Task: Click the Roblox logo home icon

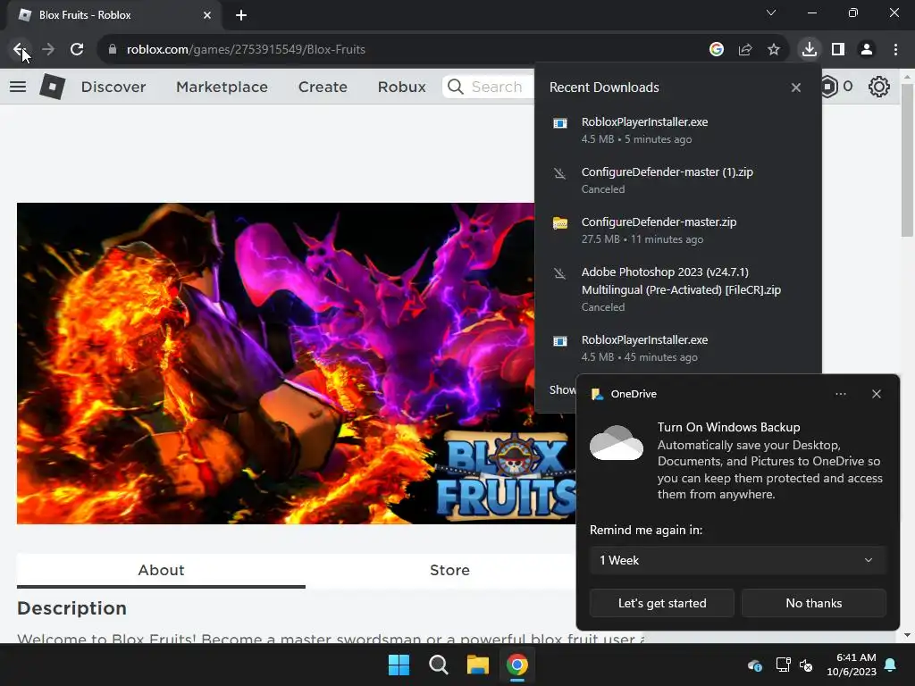Action: 52,87
